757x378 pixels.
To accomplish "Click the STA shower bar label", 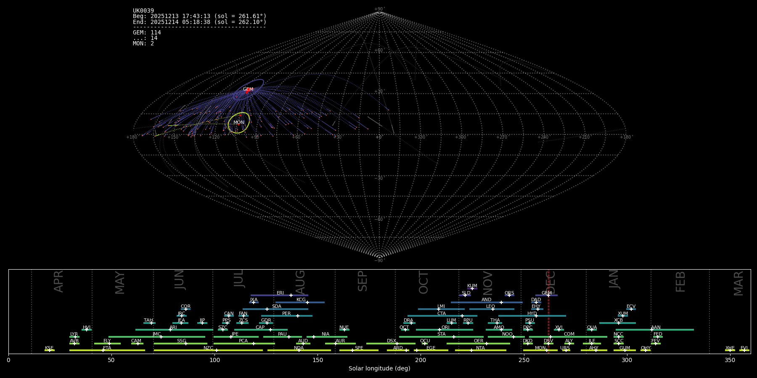I will 441,334.
